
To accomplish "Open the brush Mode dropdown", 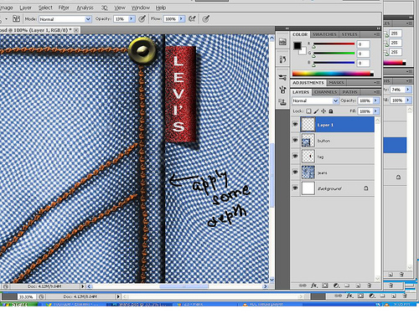I will point(88,19).
